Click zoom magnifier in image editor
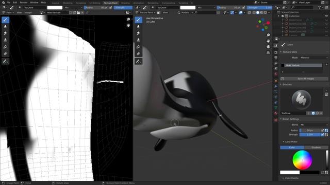Image resolution: width=330 pixels, height=185 pixels. (x=128, y=20)
